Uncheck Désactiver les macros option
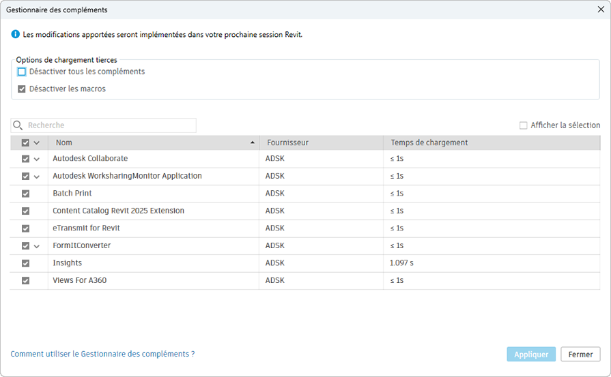 click(22, 89)
